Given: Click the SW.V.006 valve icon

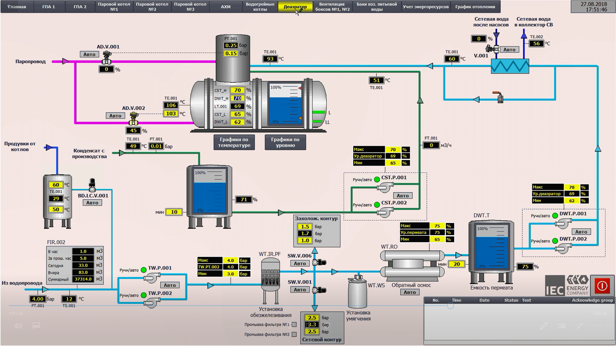Looking at the screenshot, I should point(318,262).
